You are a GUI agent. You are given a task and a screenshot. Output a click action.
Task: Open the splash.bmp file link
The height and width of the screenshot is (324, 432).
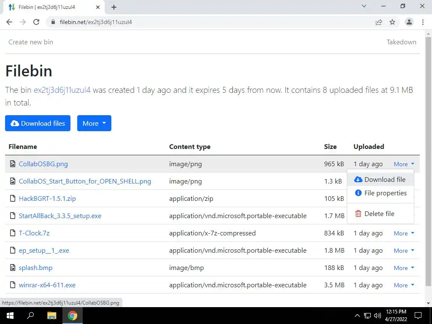tap(35, 267)
